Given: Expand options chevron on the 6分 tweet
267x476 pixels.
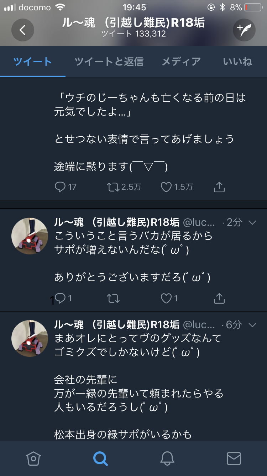Looking at the screenshot, I should pyautogui.click(x=252, y=325).
